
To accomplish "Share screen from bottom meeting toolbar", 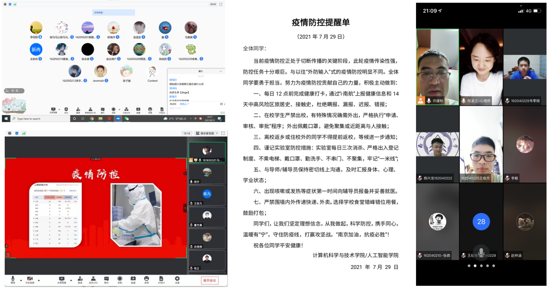I will tap(61, 279).
